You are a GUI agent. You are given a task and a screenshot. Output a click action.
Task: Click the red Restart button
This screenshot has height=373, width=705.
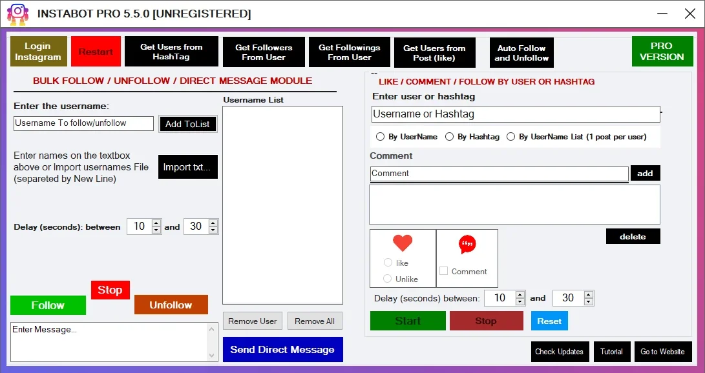click(96, 52)
